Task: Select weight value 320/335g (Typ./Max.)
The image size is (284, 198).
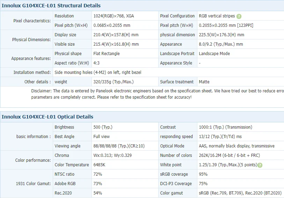Action: pyautogui.click(x=114, y=82)
